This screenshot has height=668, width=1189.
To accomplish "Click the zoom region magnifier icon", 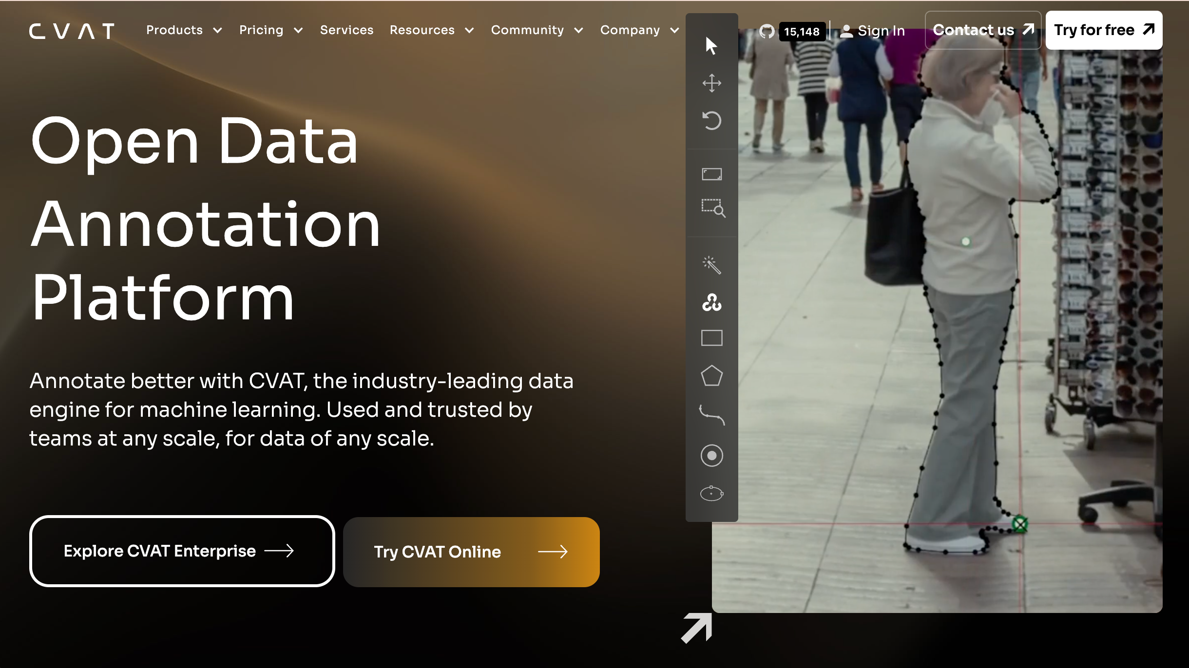I will (713, 208).
